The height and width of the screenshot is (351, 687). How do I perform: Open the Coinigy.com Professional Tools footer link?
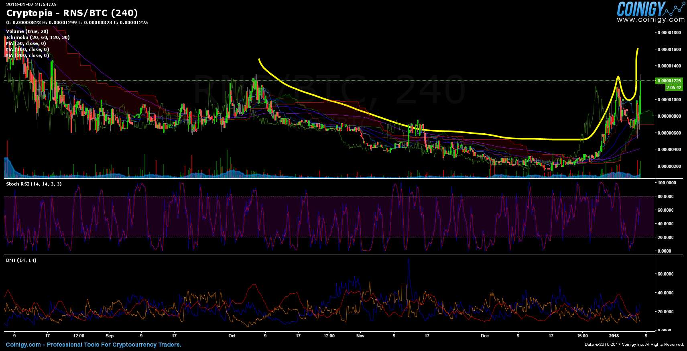(93, 345)
